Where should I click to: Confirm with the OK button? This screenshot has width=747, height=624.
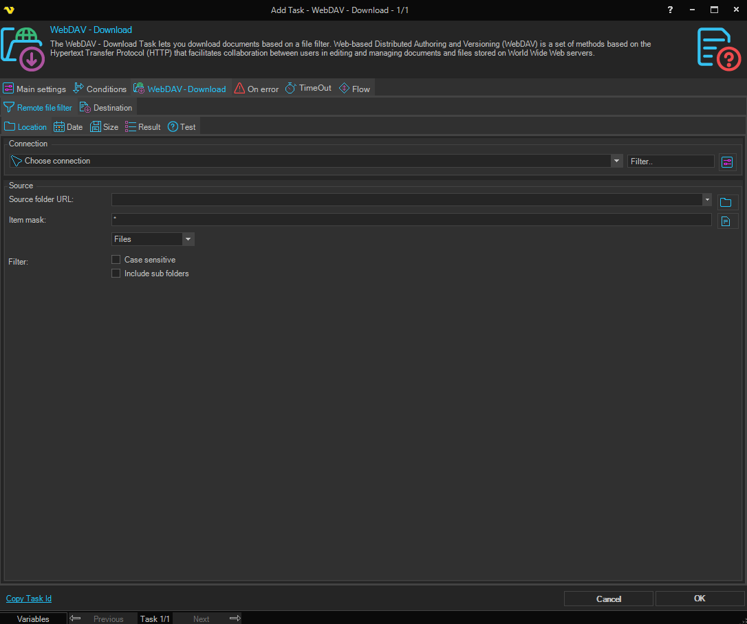click(700, 599)
